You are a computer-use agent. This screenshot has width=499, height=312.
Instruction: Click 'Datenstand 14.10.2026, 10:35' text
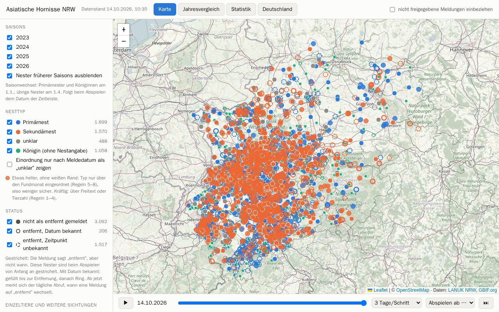point(114,9)
